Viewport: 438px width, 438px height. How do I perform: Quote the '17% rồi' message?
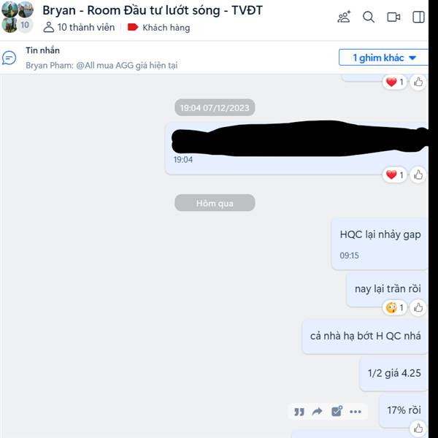[x=299, y=412]
